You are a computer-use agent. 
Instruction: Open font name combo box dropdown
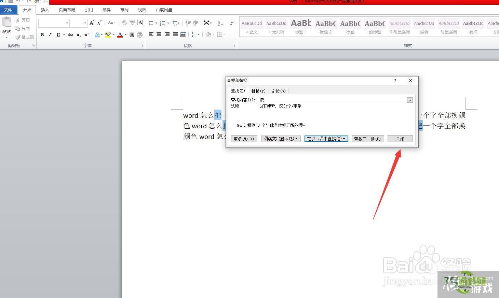[x=67, y=23]
